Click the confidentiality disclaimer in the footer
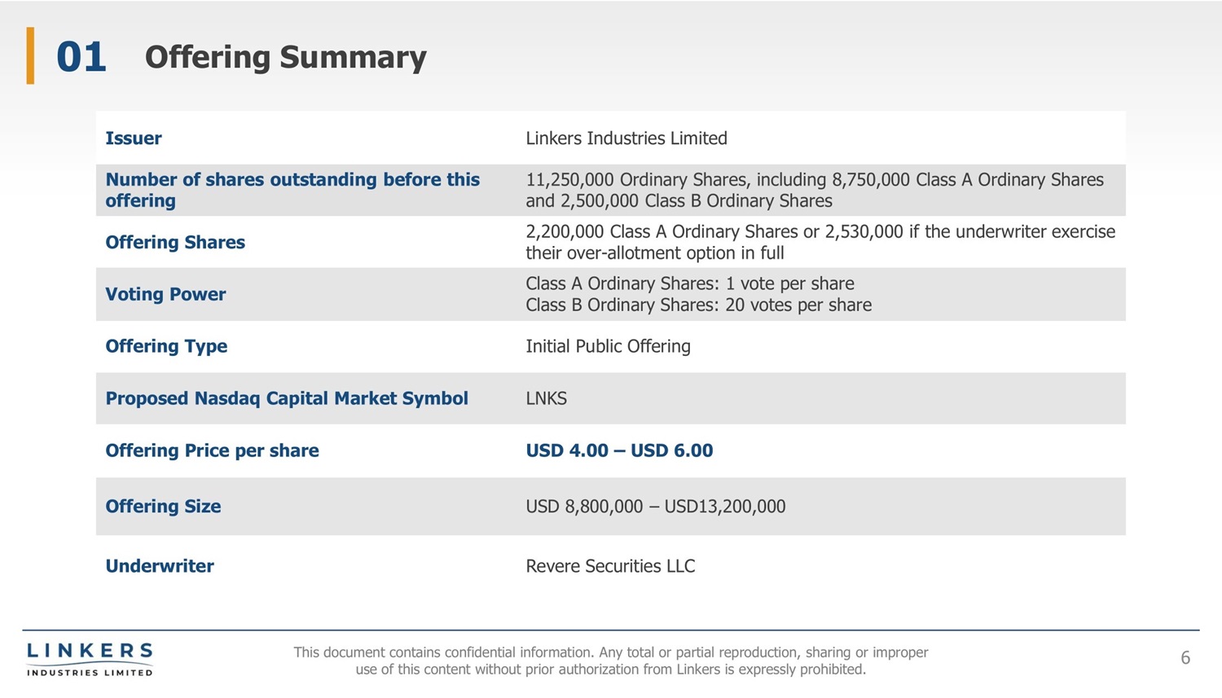The height and width of the screenshot is (698, 1222). 610,661
